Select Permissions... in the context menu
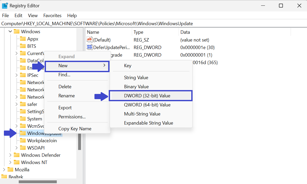Viewport: 307px width, 184px height. click(72, 117)
